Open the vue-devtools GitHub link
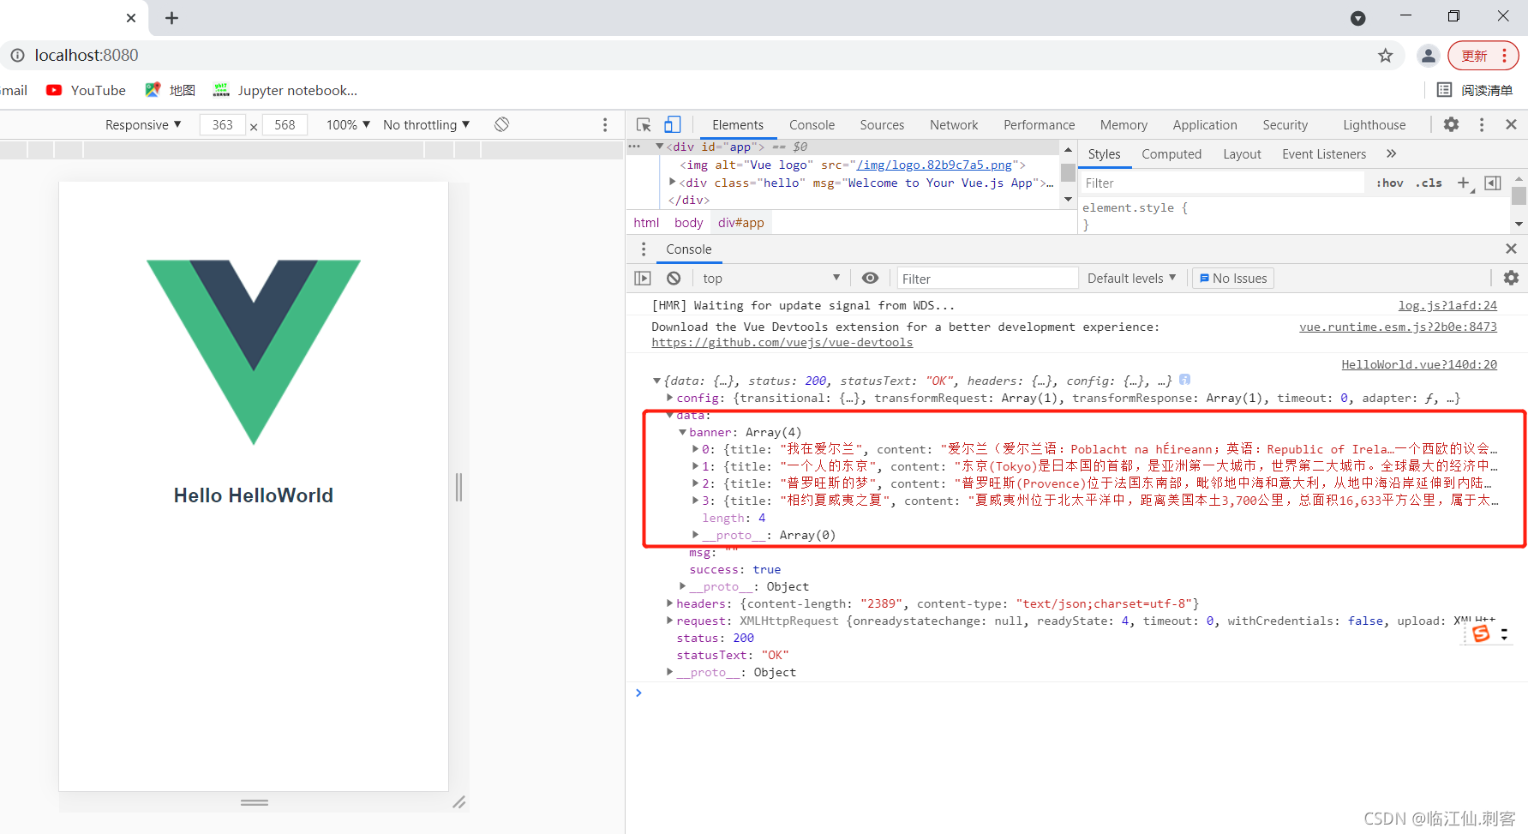Image resolution: width=1528 pixels, height=834 pixels. click(x=782, y=342)
